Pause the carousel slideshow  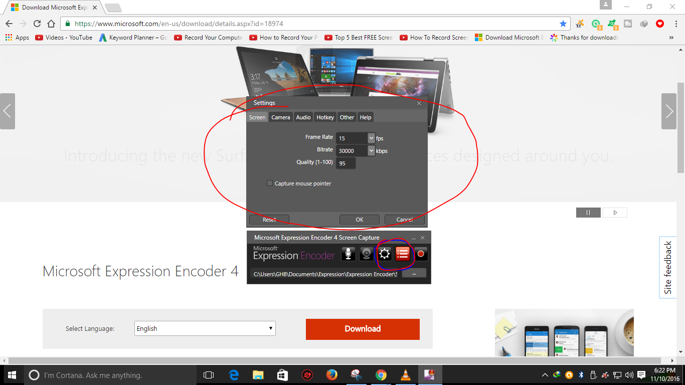point(588,213)
